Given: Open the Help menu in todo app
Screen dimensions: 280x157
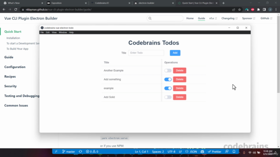Looking at the screenshot, I should [71, 32].
